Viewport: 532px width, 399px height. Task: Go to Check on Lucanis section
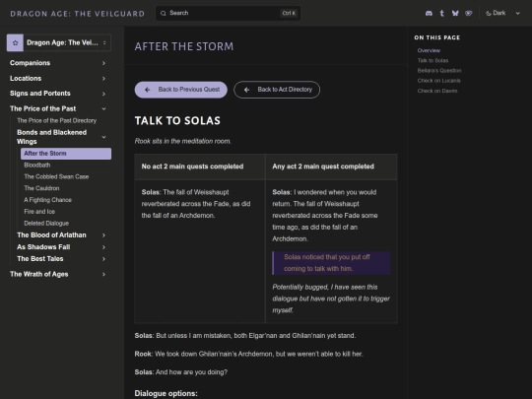click(x=438, y=81)
